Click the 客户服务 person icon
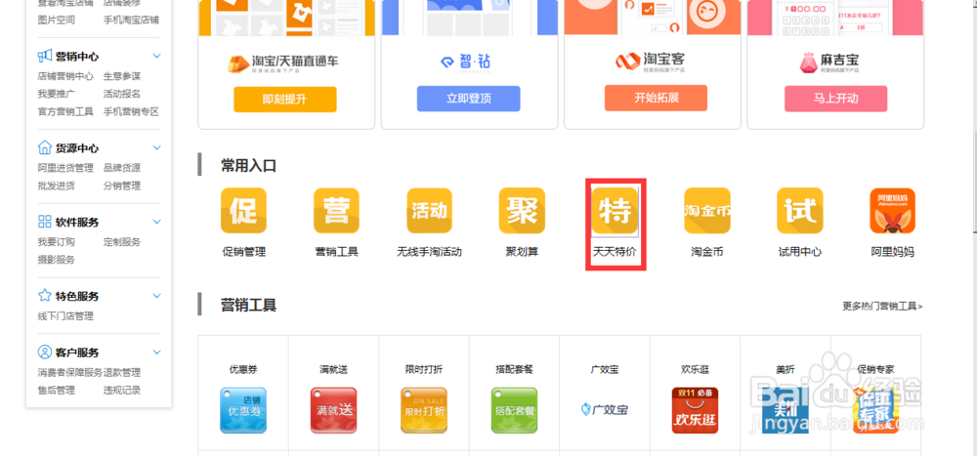Screen dimensions: 977x456 pos(44,352)
